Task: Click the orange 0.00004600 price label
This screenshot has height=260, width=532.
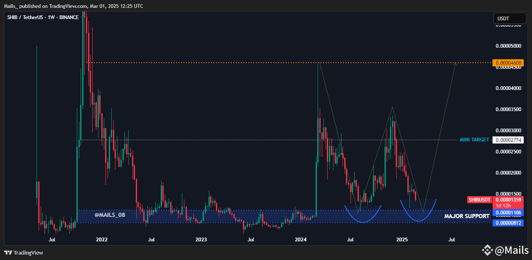Action: click(x=508, y=63)
